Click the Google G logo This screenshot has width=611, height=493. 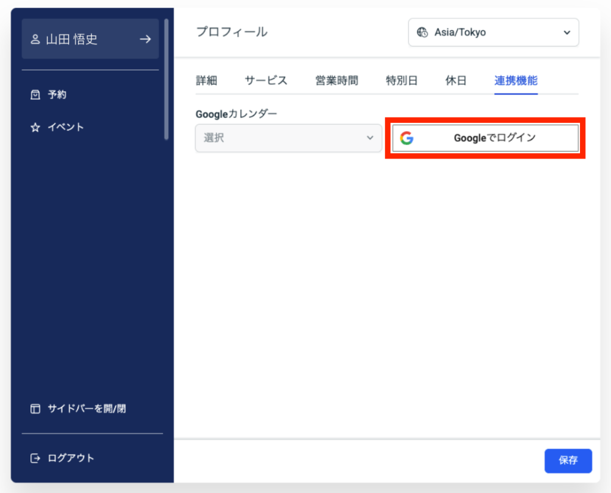(x=406, y=138)
